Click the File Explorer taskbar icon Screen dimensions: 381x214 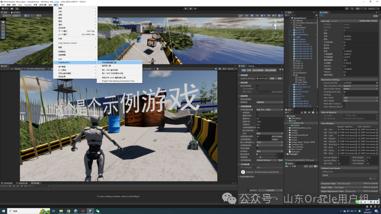(x=61, y=211)
